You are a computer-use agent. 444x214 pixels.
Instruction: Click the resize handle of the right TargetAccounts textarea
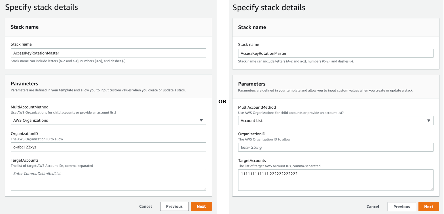tap(432, 189)
